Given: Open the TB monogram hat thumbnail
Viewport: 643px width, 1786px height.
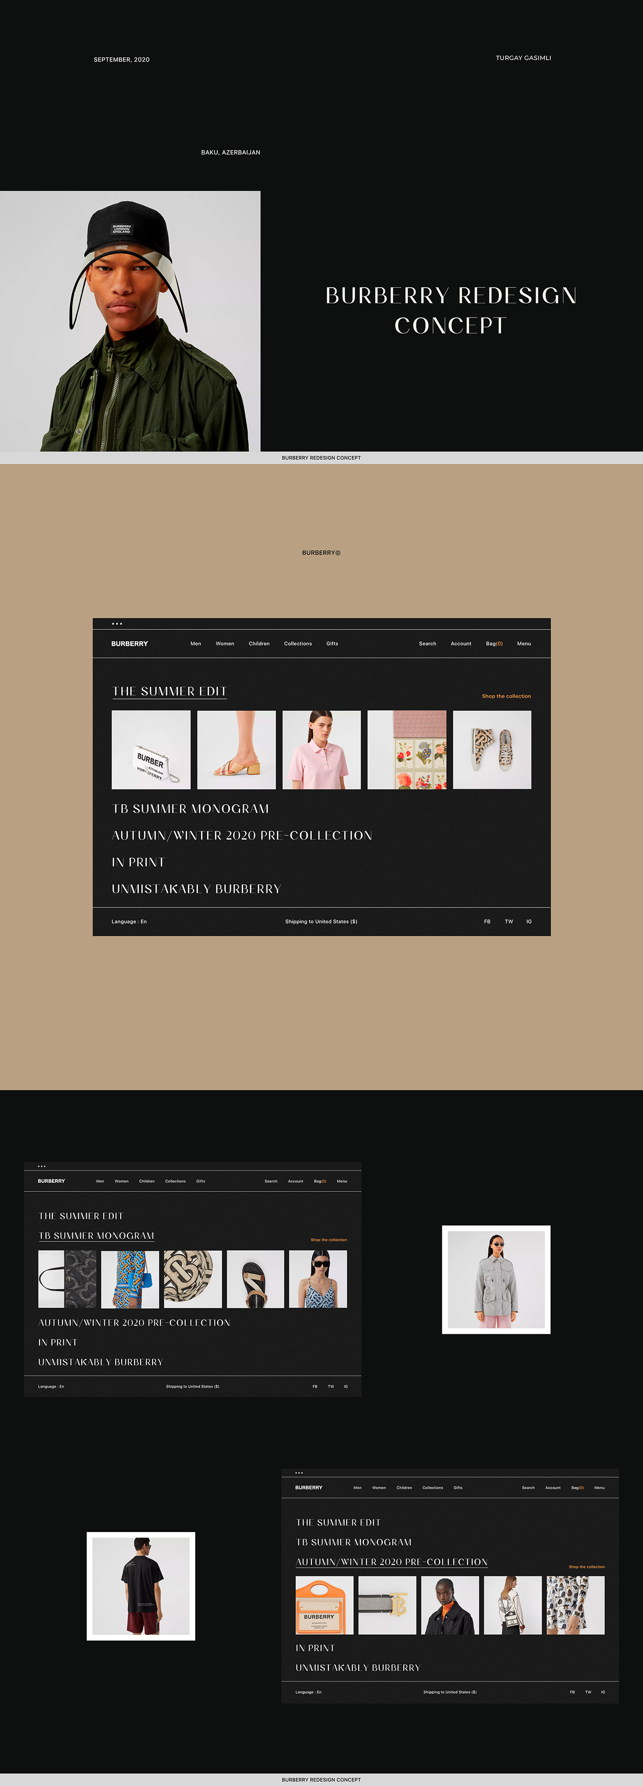Looking at the screenshot, I should [x=192, y=1279].
